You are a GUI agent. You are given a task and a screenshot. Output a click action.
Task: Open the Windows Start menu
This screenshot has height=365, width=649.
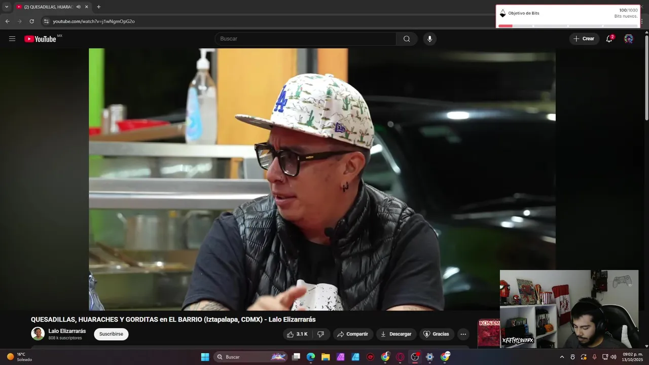[x=205, y=357]
